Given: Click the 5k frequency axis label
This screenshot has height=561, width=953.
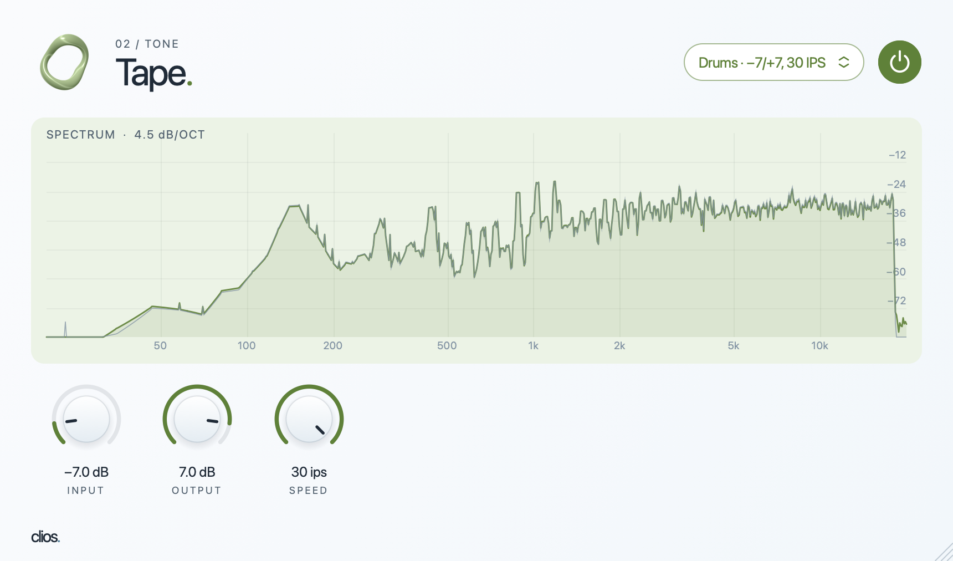Looking at the screenshot, I should [734, 346].
